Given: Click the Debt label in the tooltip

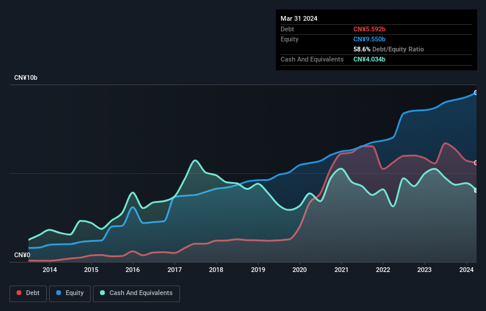Looking at the screenshot, I should click(287, 29).
